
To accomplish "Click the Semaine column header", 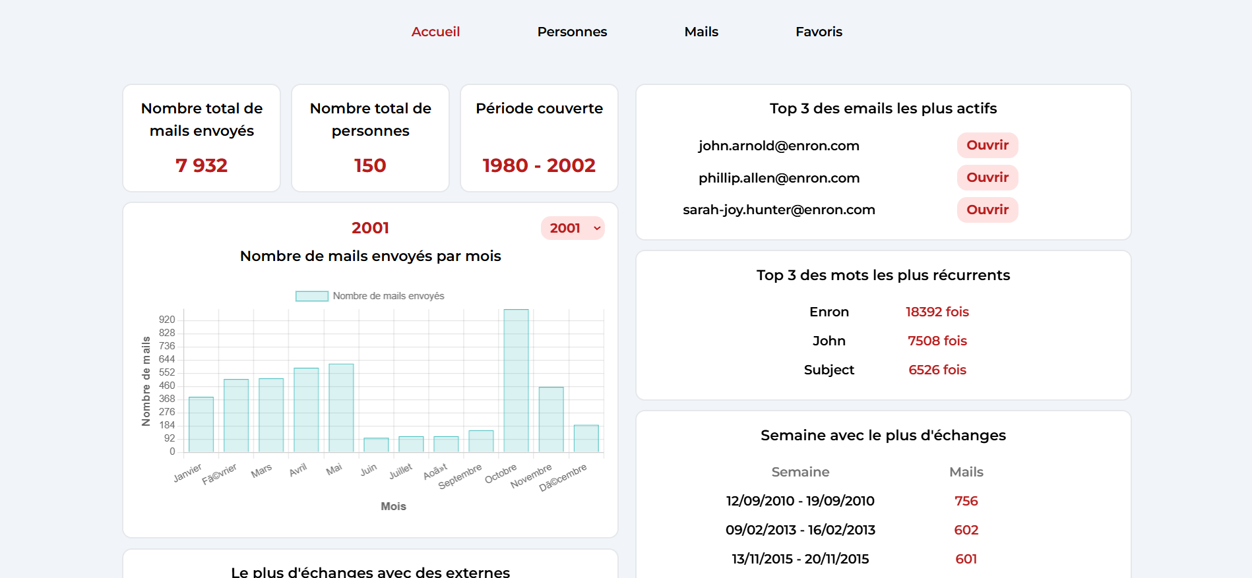I will (x=800, y=472).
